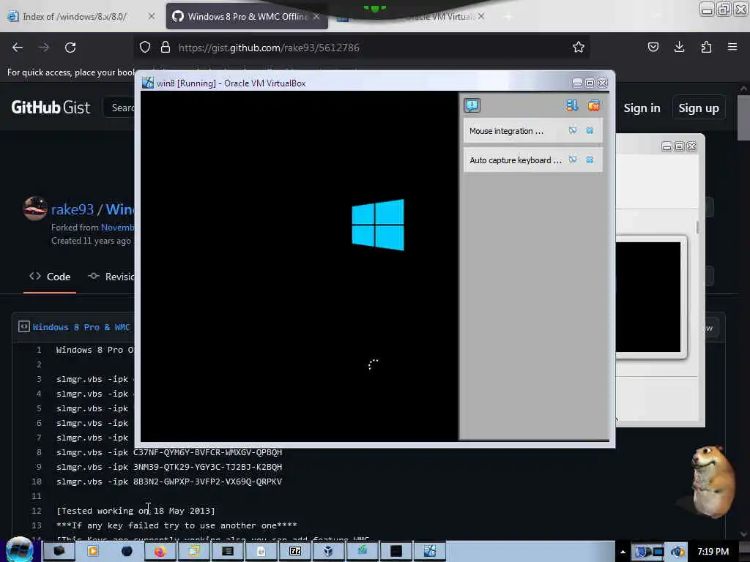Viewport: 750px width, 562px height.
Task: Reload the current Gist page
Action: (x=70, y=48)
